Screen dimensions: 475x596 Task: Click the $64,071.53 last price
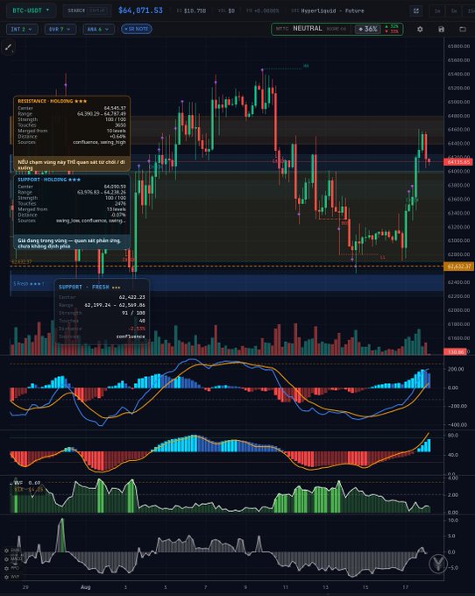140,11
